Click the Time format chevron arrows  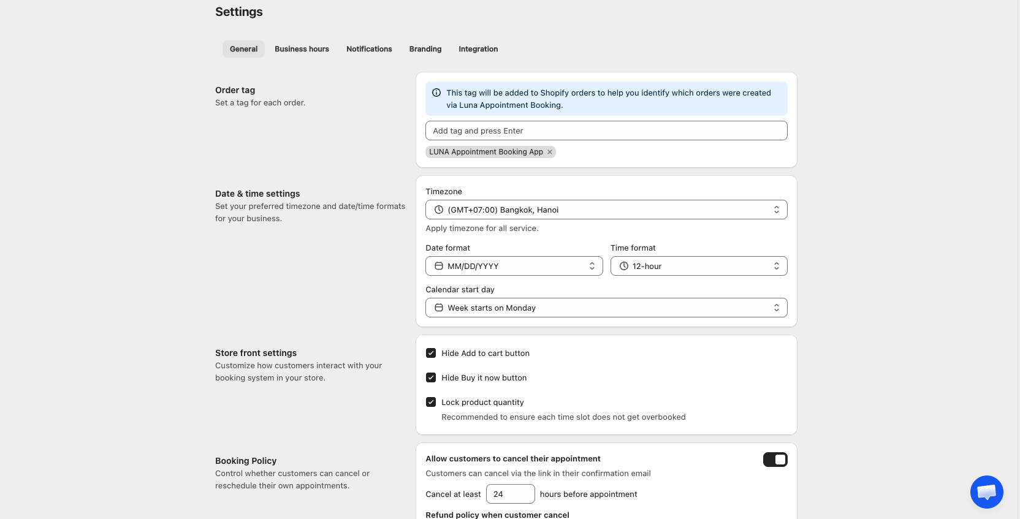777,266
